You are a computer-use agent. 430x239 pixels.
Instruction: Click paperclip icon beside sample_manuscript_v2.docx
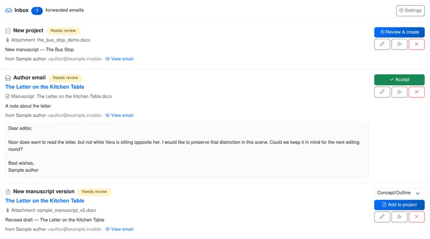[x=8, y=210]
